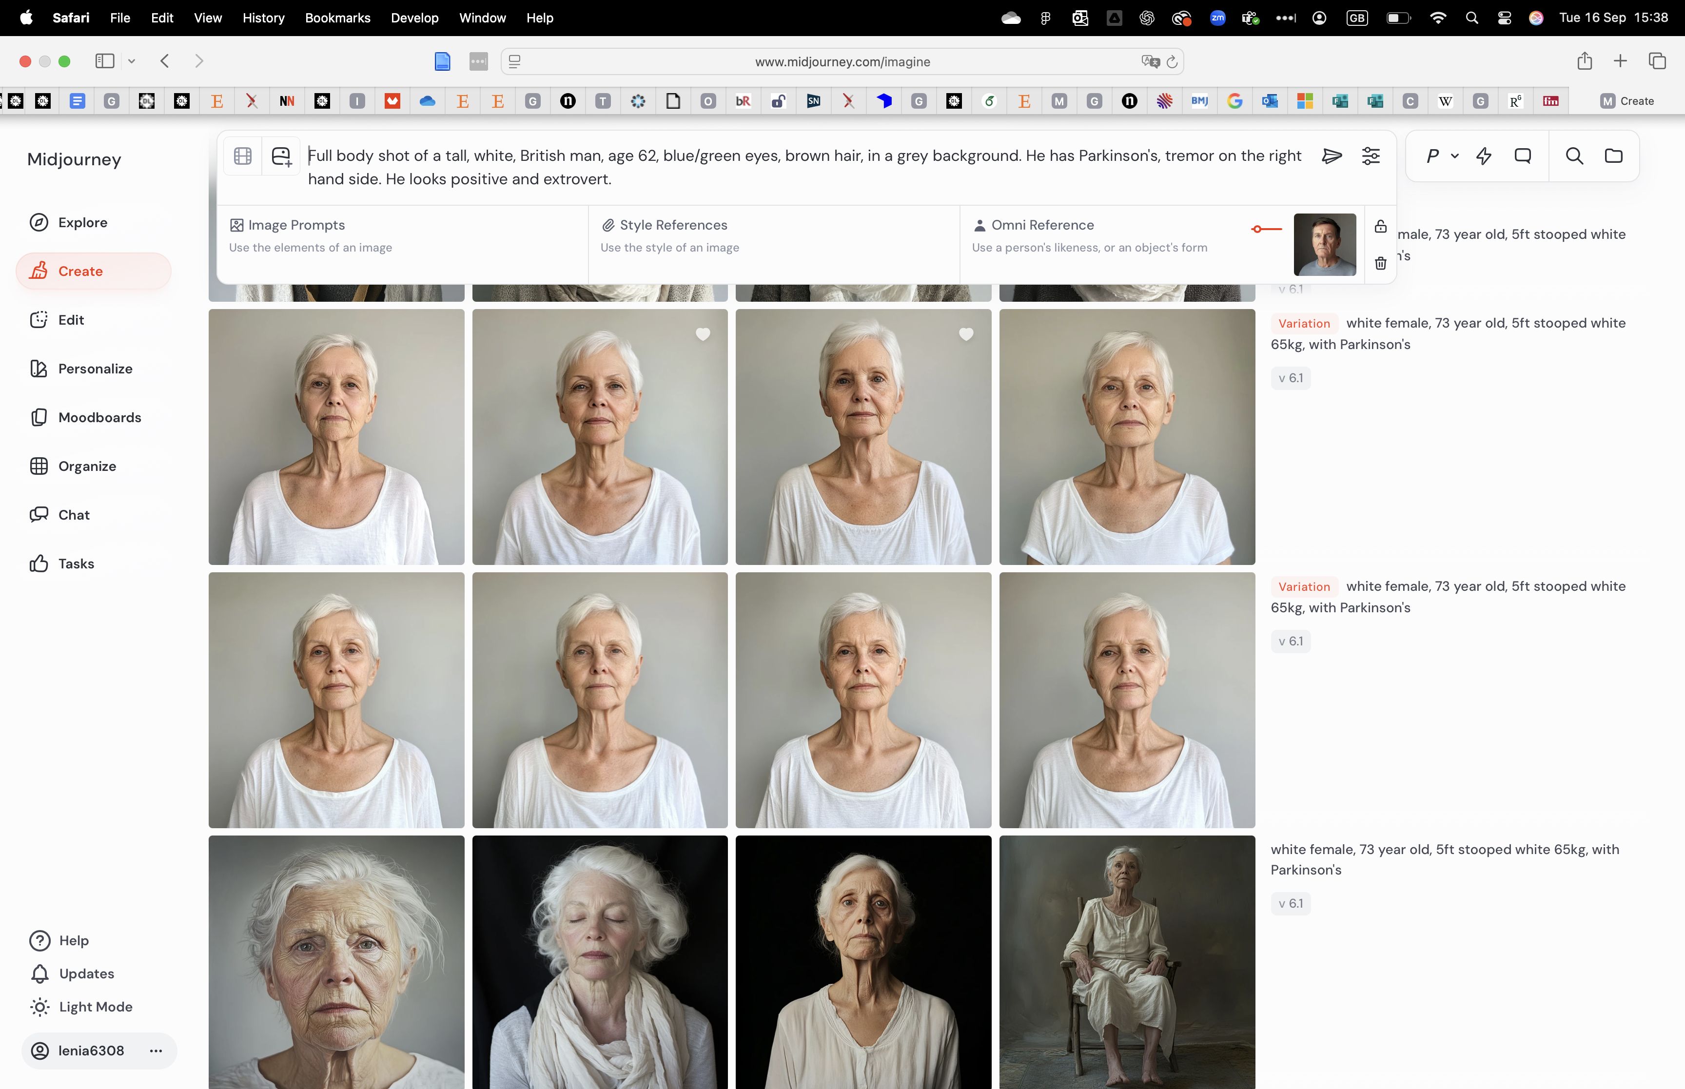
Task: Open the folder icon in Midjourney toolbar
Action: tap(1614, 156)
